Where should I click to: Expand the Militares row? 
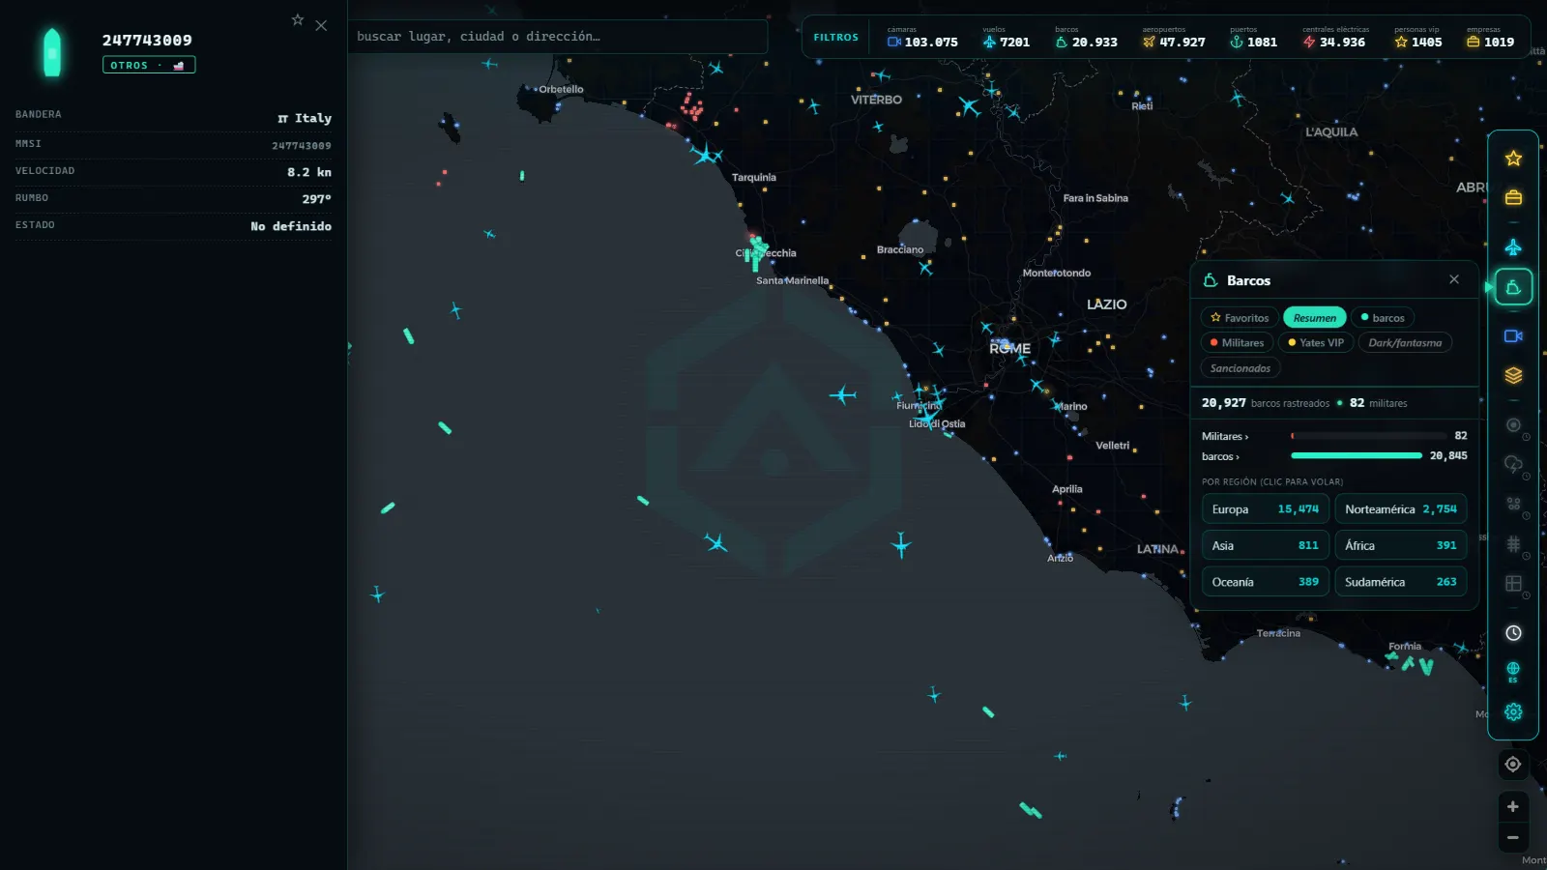click(1333, 436)
